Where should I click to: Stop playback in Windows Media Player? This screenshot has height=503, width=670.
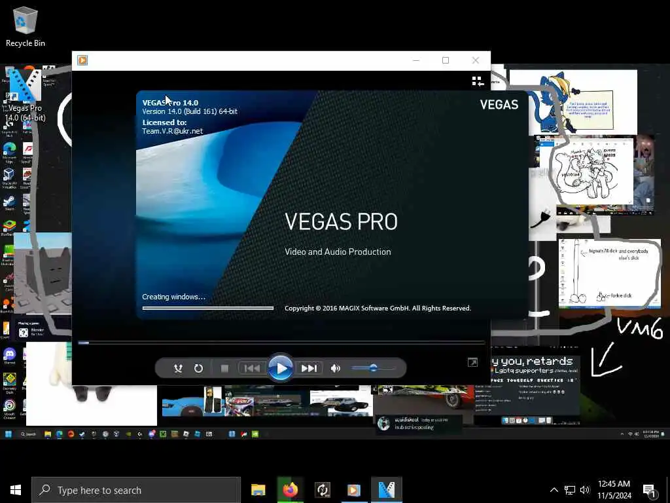[224, 368]
